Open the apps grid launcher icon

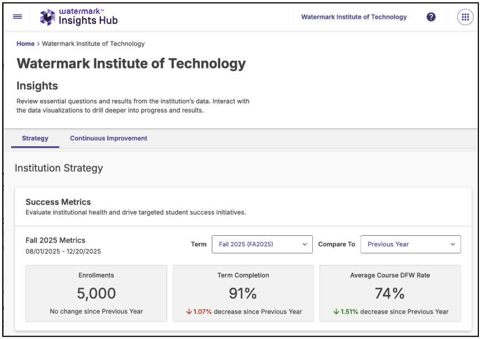coord(465,17)
